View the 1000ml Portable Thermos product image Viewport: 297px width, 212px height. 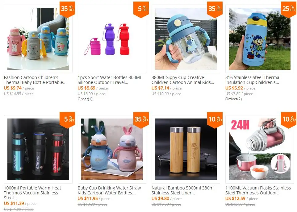[38, 149]
